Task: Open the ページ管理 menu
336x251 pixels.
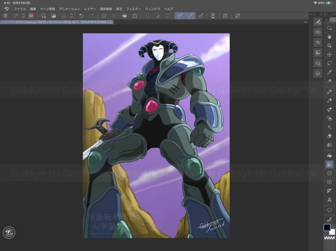Action: click(48, 9)
